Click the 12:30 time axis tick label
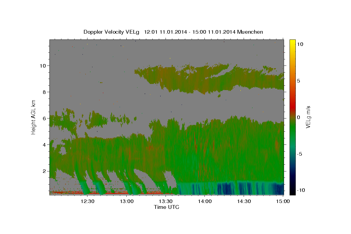The width and height of the screenshot is (351, 234). [x=87, y=201]
